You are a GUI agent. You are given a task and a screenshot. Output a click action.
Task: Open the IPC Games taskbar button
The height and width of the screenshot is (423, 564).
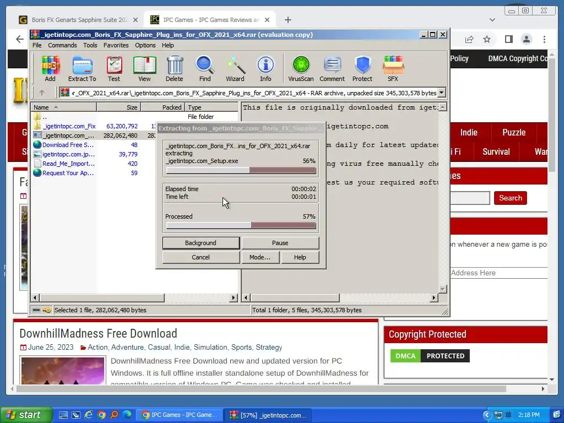pyautogui.click(x=179, y=415)
